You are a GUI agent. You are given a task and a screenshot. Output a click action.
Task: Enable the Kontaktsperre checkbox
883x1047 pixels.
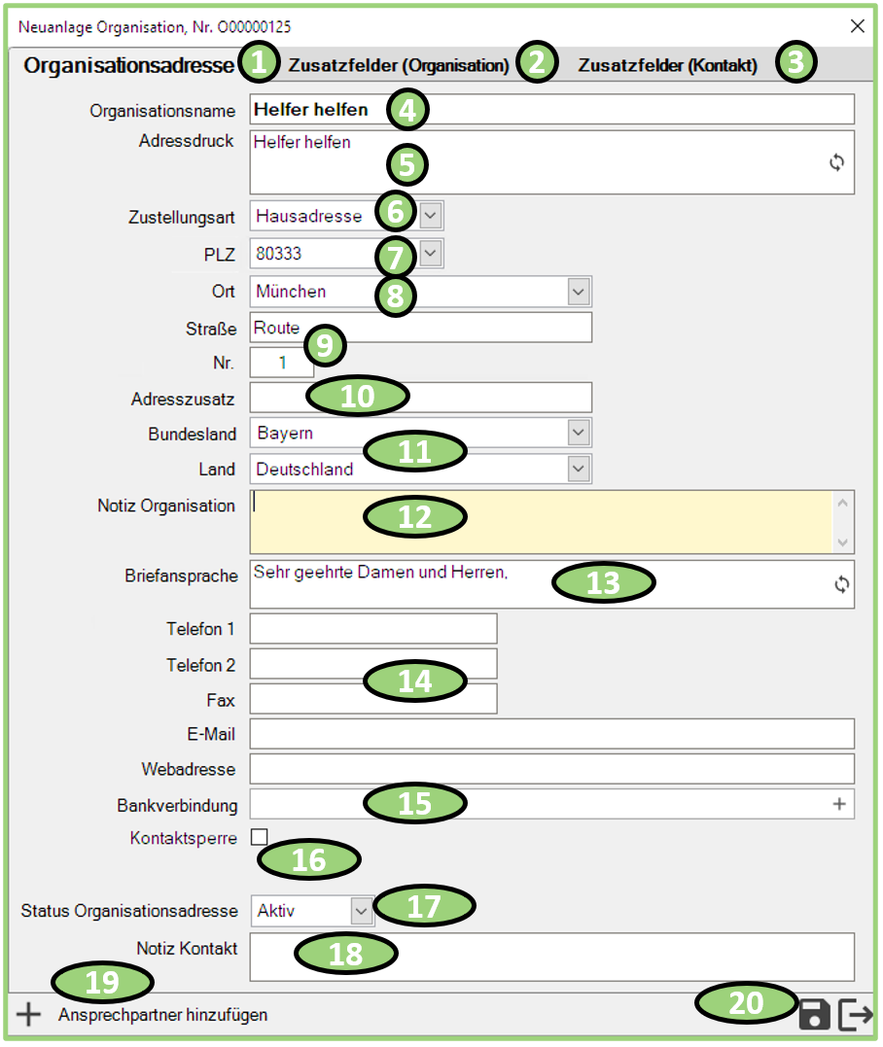[260, 837]
